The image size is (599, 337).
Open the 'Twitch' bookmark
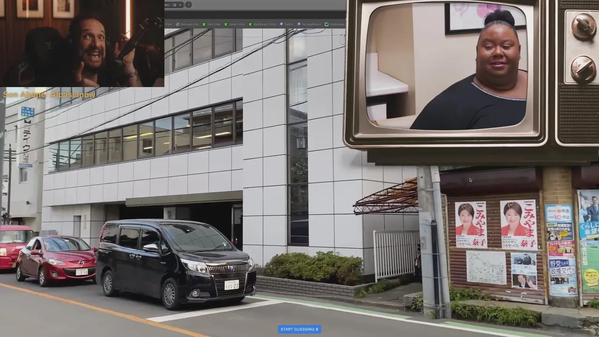[x=287, y=24]
